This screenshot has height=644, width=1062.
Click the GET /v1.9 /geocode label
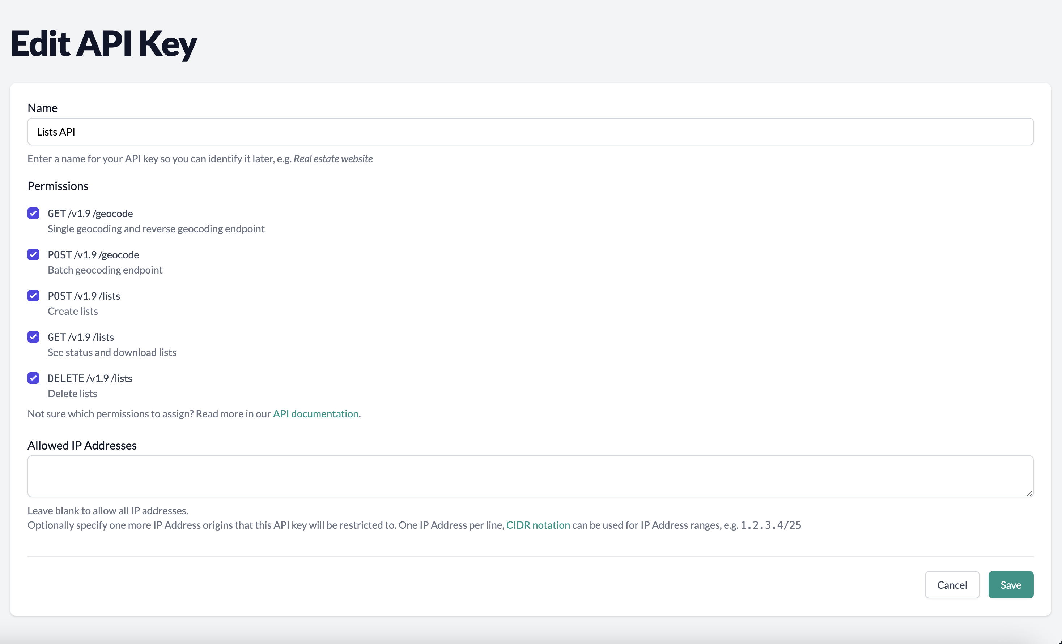[90, 213]
